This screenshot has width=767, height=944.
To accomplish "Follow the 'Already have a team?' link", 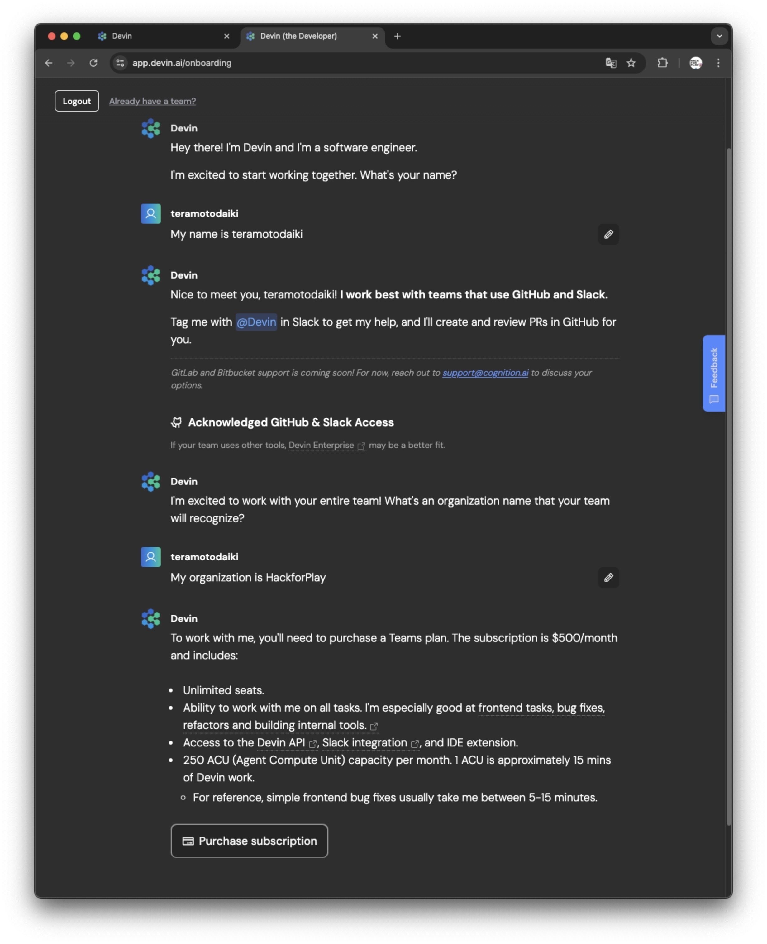I will point(152,101).
